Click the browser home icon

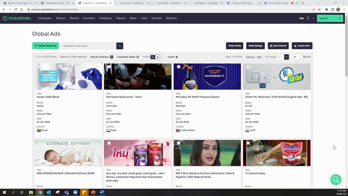pyautogui.click(x=21, y=9)
